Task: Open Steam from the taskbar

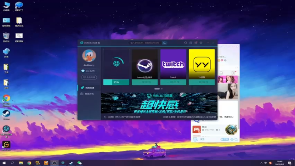Action: click(71, 163)
